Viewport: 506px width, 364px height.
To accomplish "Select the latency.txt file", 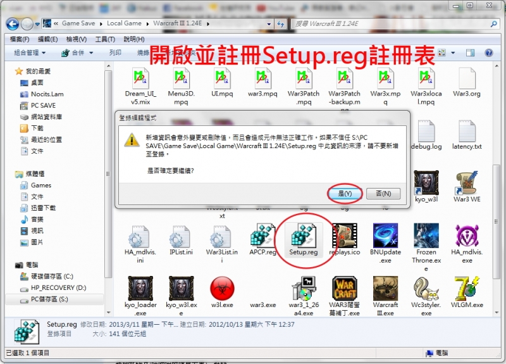I will click(467, 135).
